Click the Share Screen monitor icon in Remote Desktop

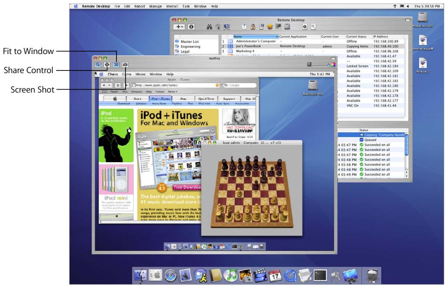[226, 27]
